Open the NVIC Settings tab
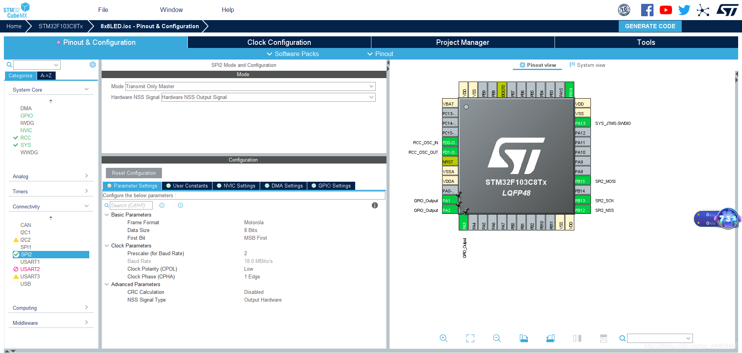The image size is (742, 353). click(x=236, y=186)
